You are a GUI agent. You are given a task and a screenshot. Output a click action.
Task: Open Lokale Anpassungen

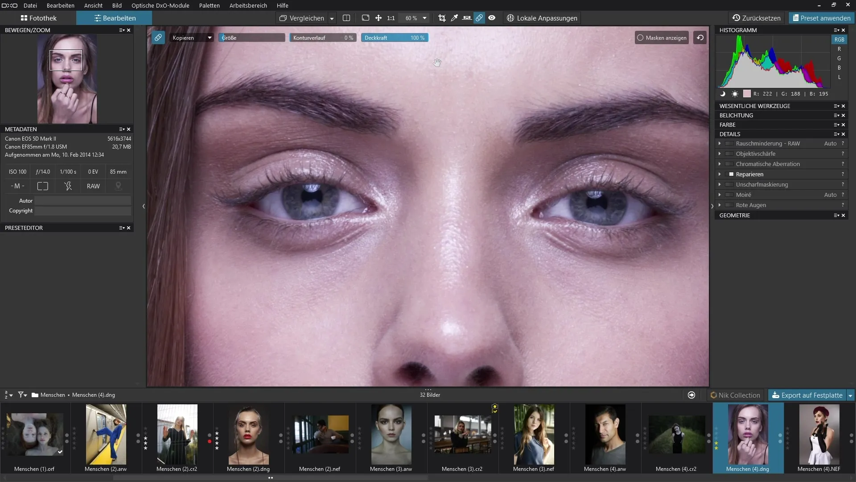point(542,18)
